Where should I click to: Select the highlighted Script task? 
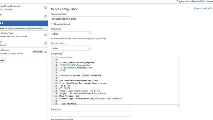pos(24,23)
